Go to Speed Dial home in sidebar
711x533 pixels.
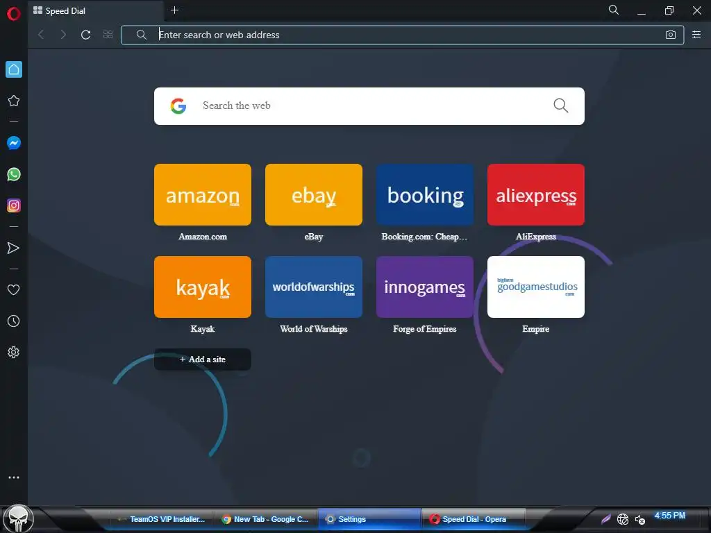(x=14, y=69)
